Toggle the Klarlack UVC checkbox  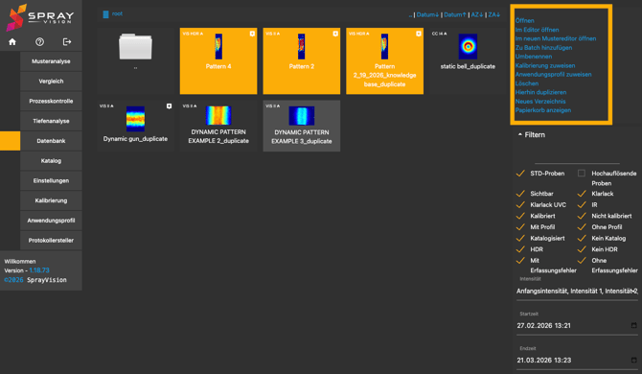[x=520, y=204]
